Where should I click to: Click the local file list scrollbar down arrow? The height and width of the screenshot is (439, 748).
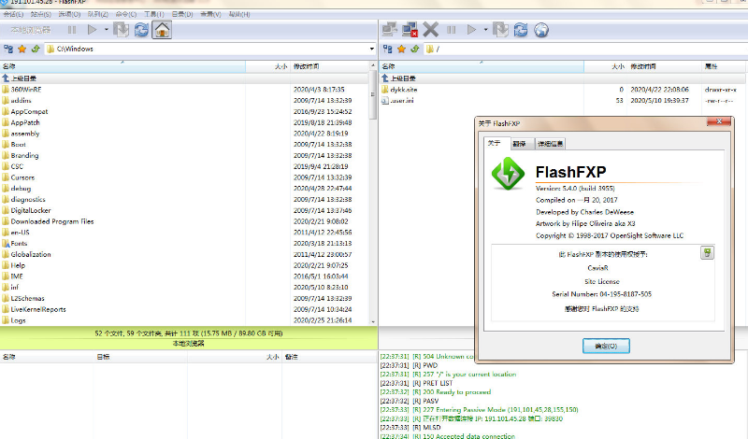373,321
